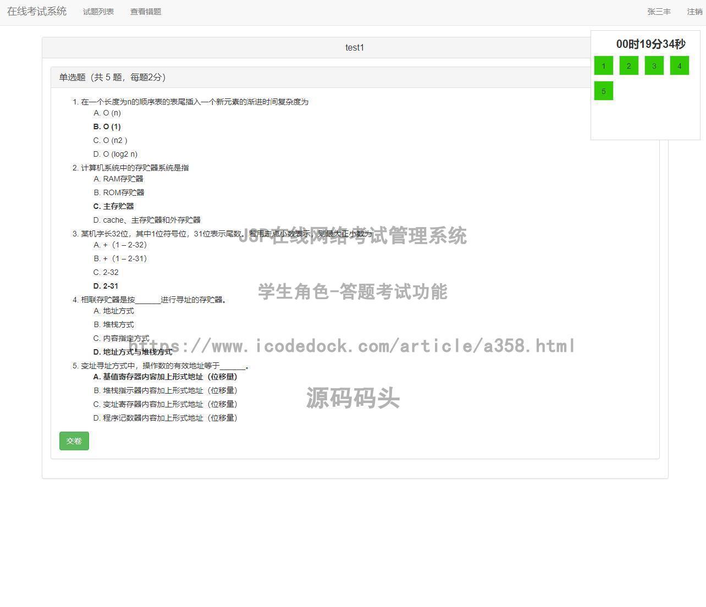This screenshot has width=706, height=607.
Task: Click the countdown timer display
Action: tap(651, 44)
